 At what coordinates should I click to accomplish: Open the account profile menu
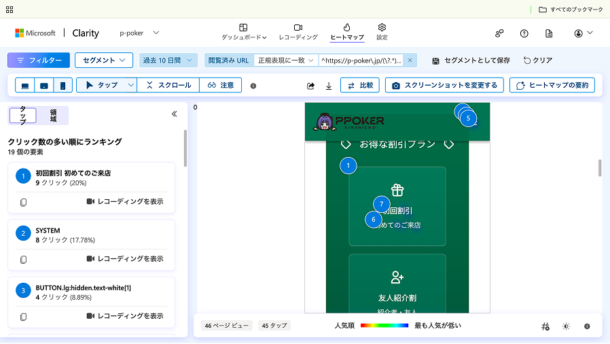(x=583, y=33)
